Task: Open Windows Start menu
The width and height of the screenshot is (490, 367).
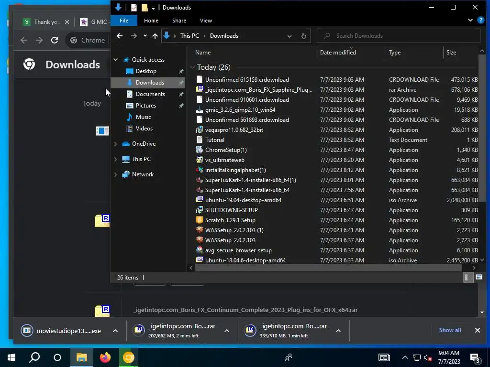Action: click(11, 357)
